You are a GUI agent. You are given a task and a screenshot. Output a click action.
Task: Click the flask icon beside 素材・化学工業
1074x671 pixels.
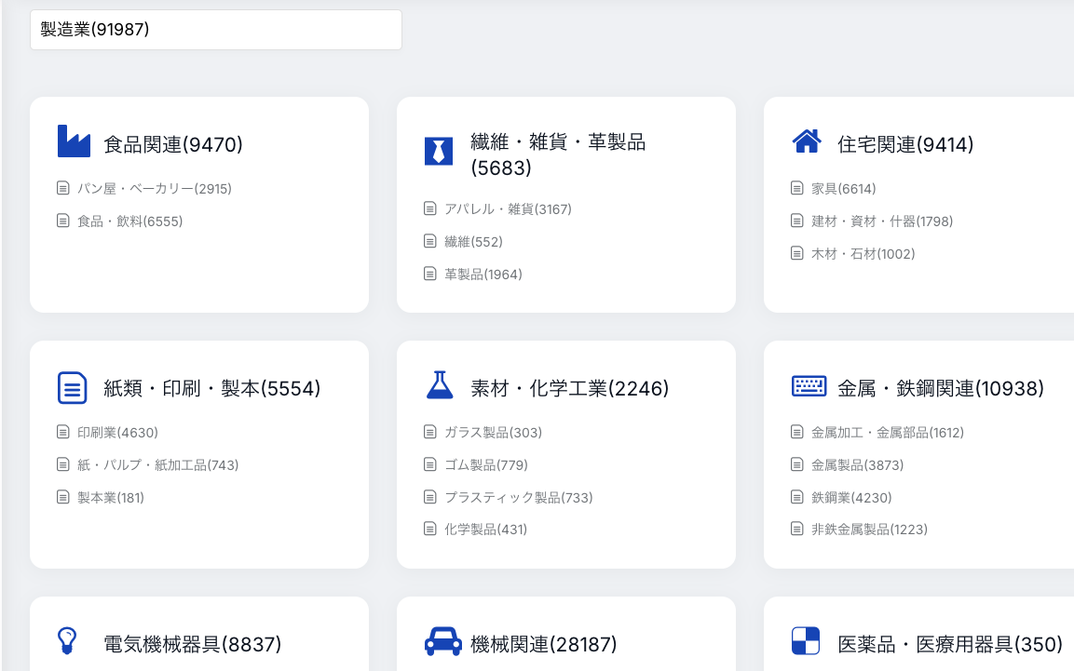(439, 386)
